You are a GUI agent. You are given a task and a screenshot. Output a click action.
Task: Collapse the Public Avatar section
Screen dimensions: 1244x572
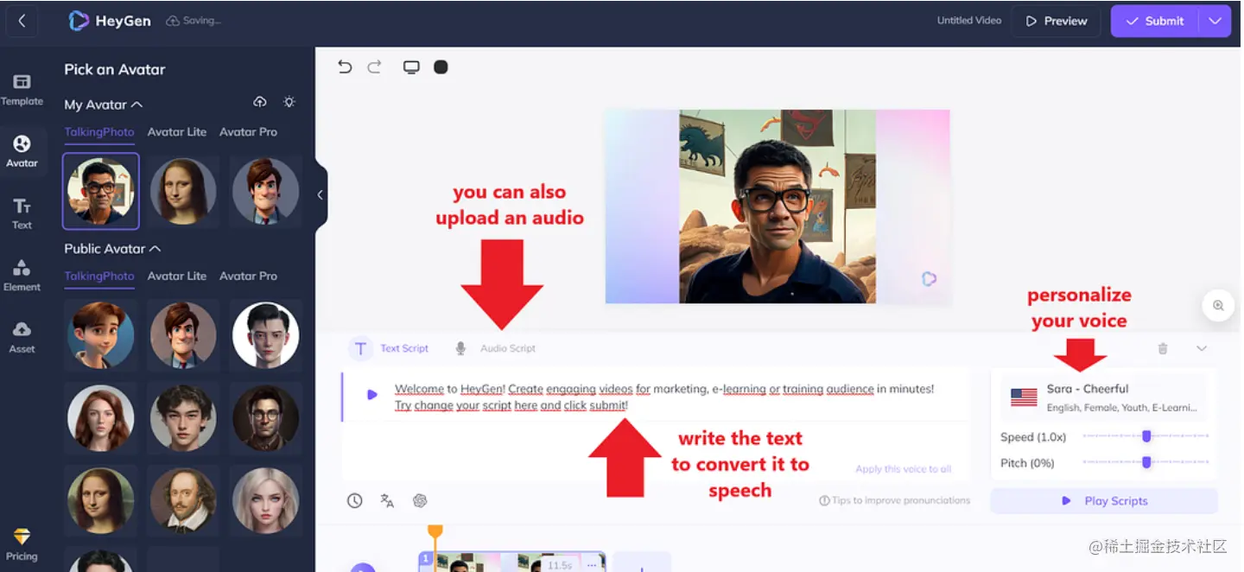(x=155, y=249)
